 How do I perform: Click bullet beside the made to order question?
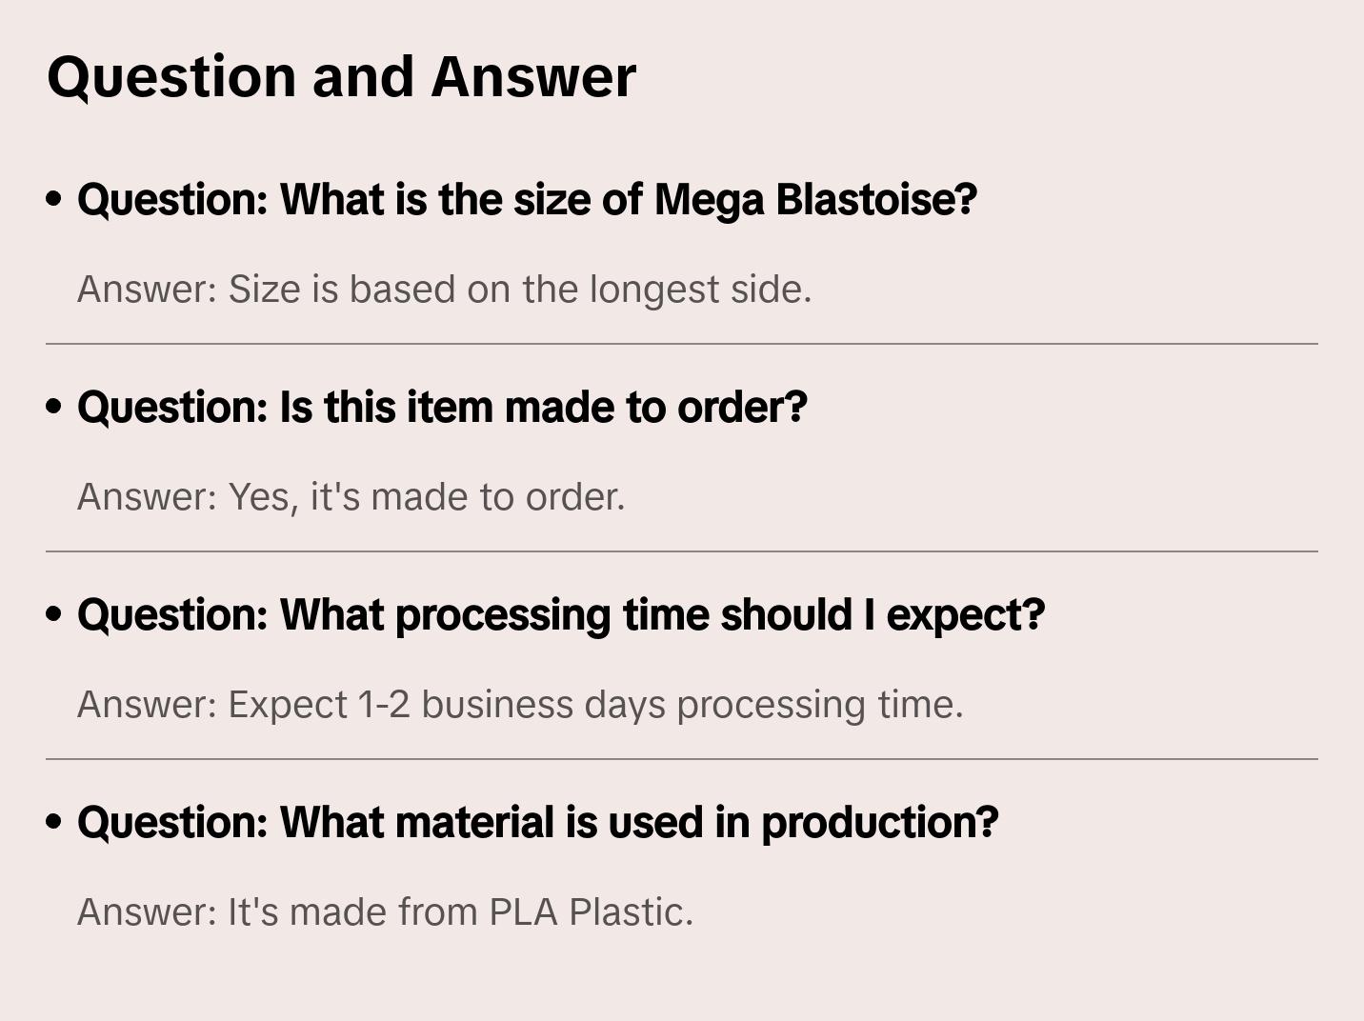point(54,407)
